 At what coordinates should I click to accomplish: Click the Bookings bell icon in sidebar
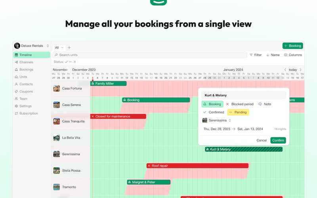coord(16,70)
